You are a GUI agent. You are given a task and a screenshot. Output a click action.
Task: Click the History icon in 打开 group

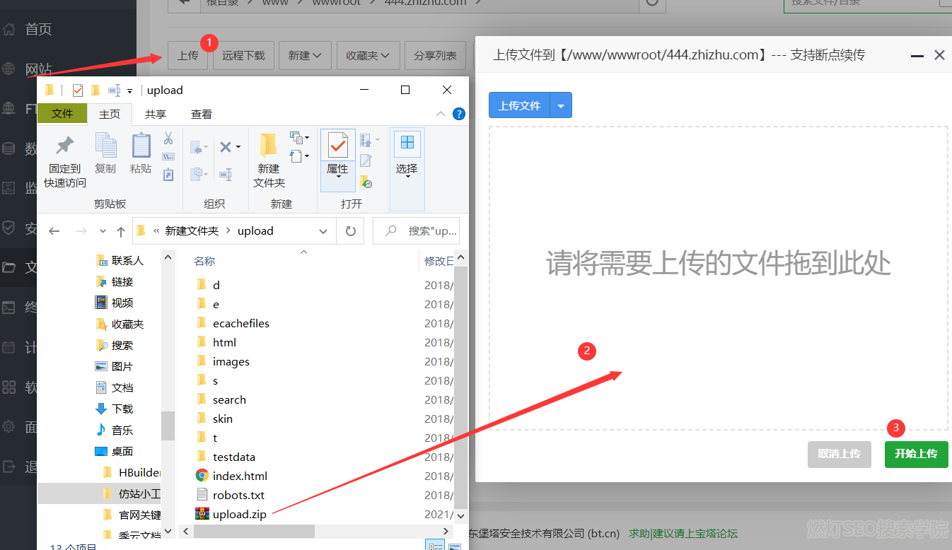[366, 182]
